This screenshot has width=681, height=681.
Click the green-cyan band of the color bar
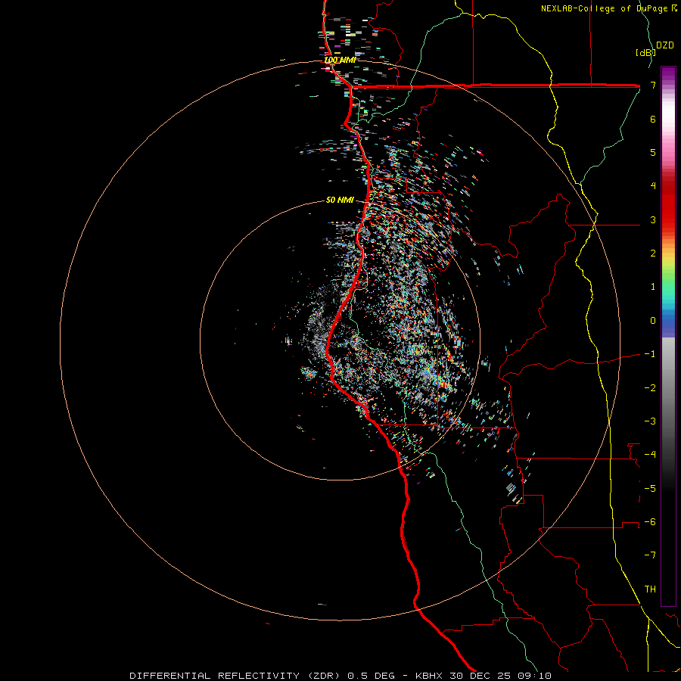(668, 287)
